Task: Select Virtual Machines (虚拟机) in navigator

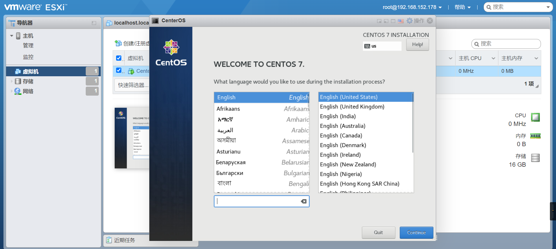Action: 53,71
